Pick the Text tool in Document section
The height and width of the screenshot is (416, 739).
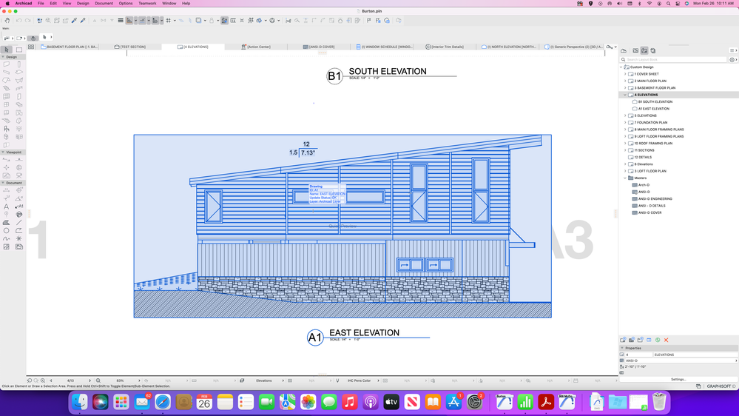7,207
